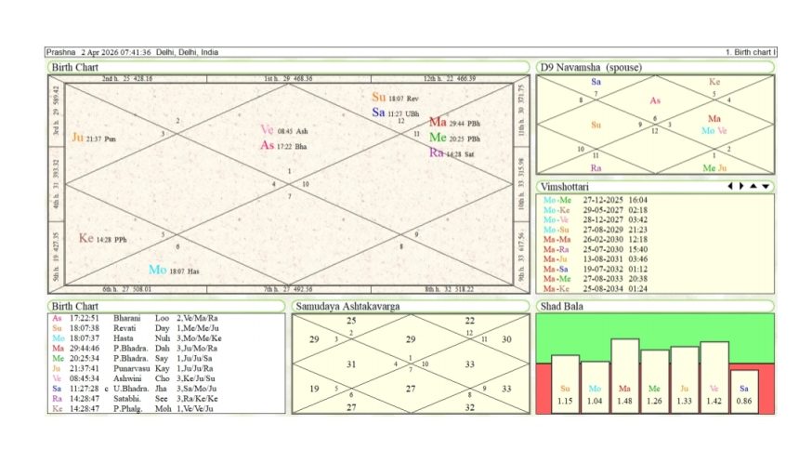This screenshot has height=450, width=799.
Task: Click Venus in Ashwini in birth chart
Action: click(268, 130)
